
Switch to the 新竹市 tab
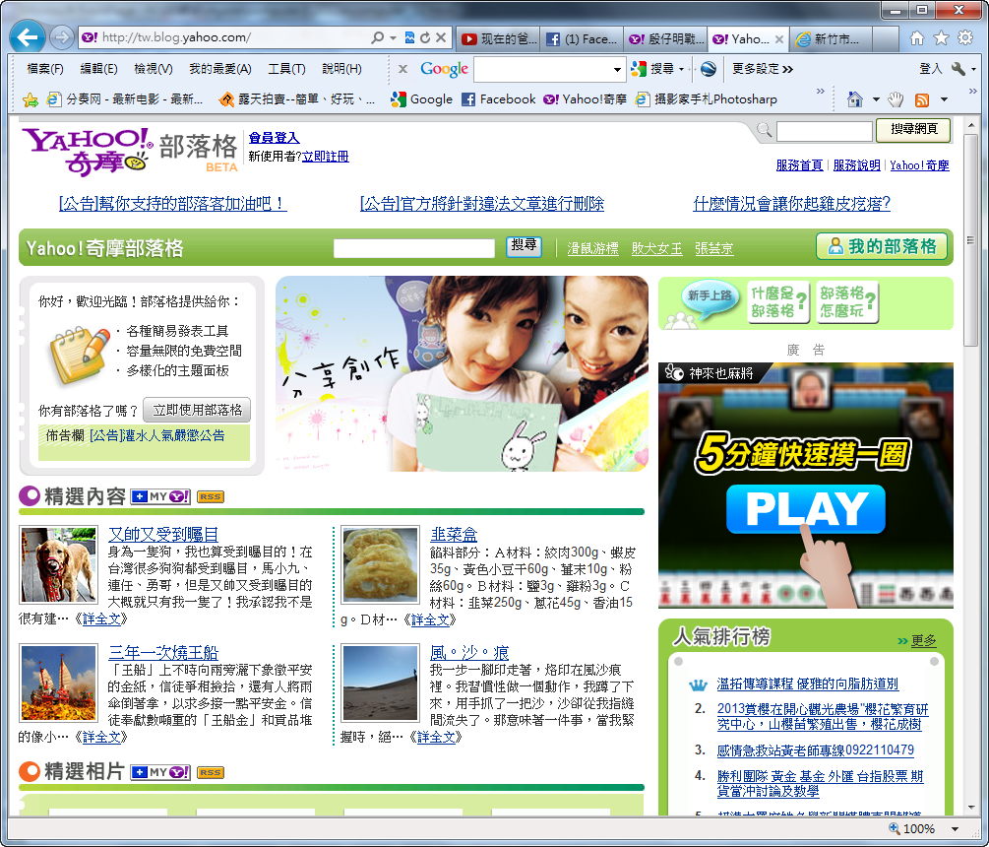(831, 39)
